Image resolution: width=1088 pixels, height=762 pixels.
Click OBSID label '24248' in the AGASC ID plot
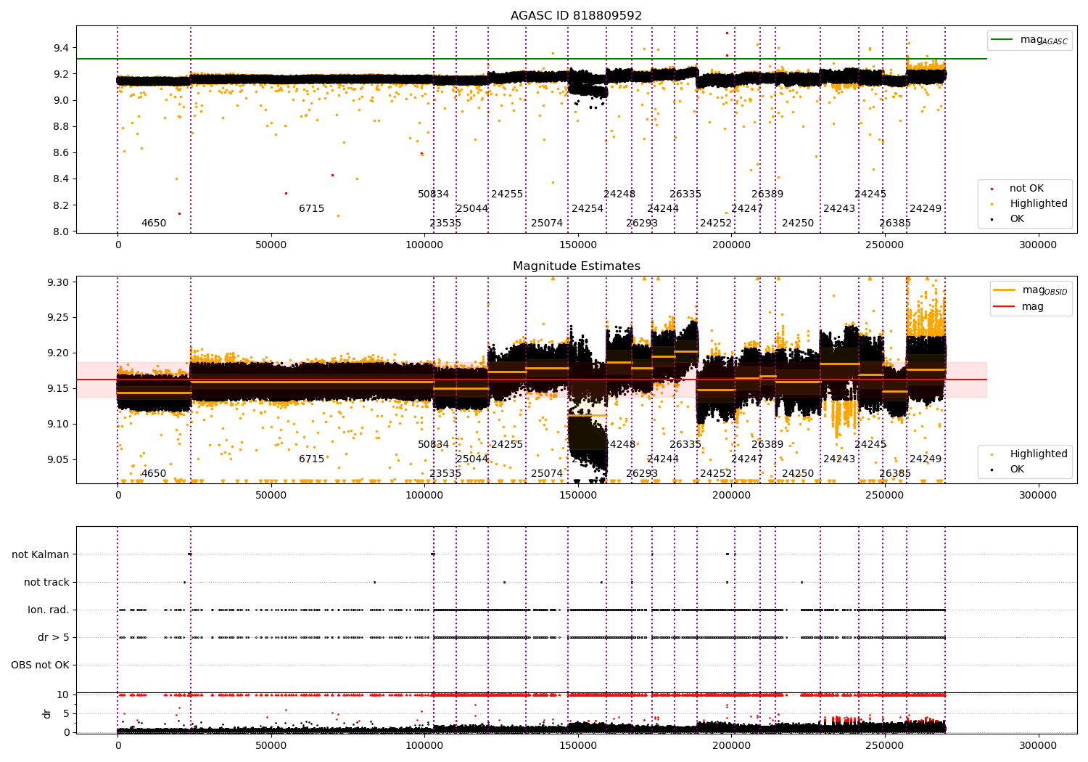click(619, 194)
